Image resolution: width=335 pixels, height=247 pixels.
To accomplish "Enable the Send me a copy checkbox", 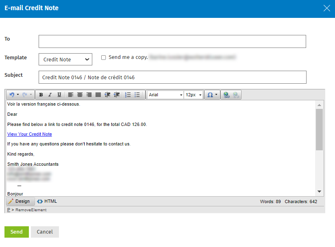I will (103, 57).
